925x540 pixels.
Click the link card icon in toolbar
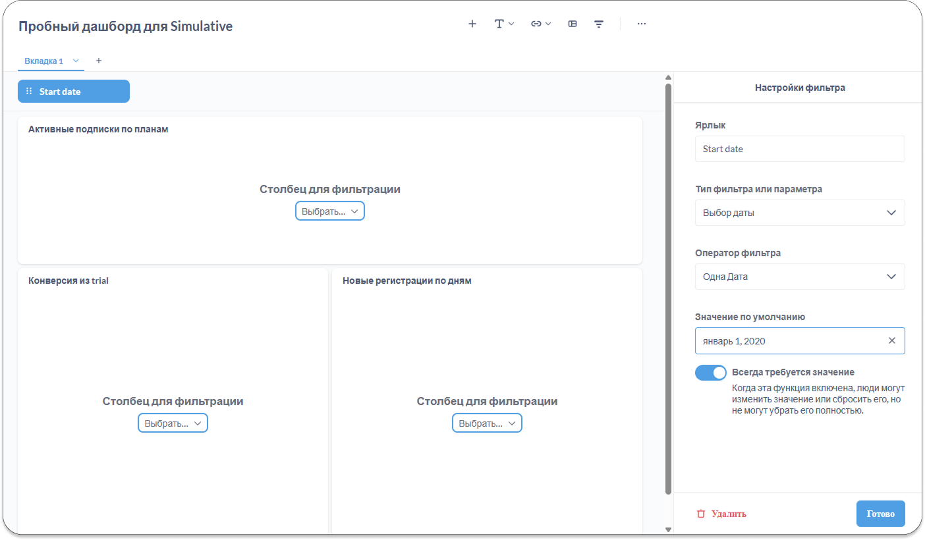click(540, 24)
